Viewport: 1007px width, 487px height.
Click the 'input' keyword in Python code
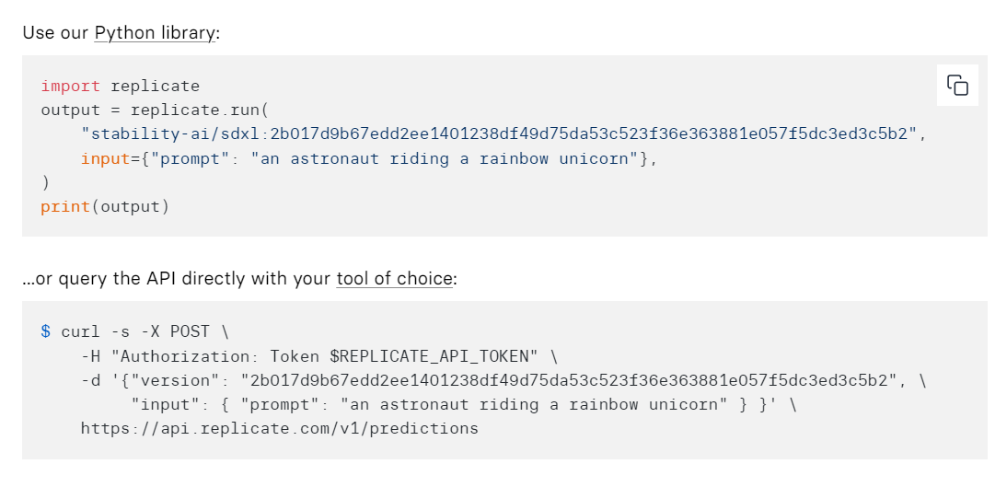pos(105,158)
